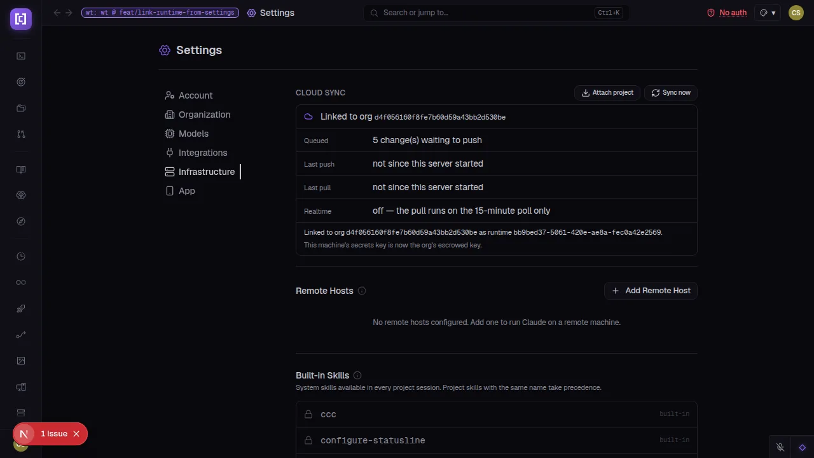Open the trend line chart icon
The height and width of the screenshot is (458, 814).
click(21, 335)
